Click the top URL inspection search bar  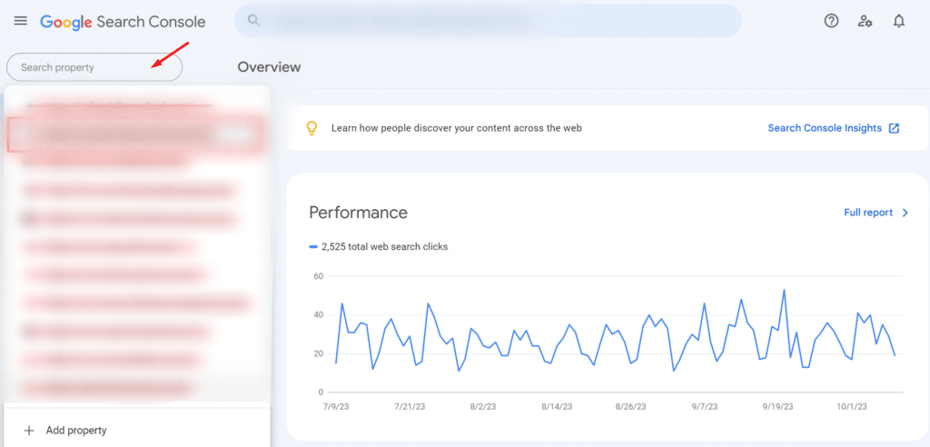(488, 21)
